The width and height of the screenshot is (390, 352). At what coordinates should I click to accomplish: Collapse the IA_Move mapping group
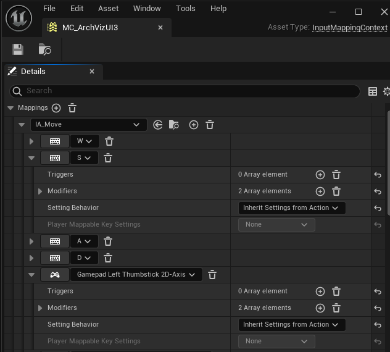click(22, 125)
